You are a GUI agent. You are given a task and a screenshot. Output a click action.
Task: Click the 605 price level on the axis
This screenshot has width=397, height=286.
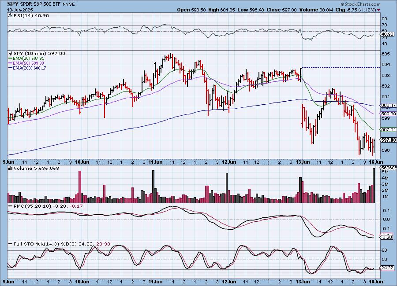pyautogui.click(x=386, y=54)
